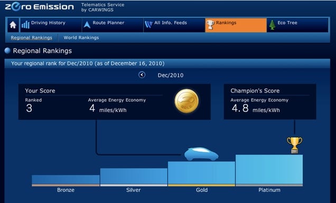Image resolution: width=336 pixels, height=203 pixels.
Task: Open the Route Planner tab
Action: (x=113, y=25)
